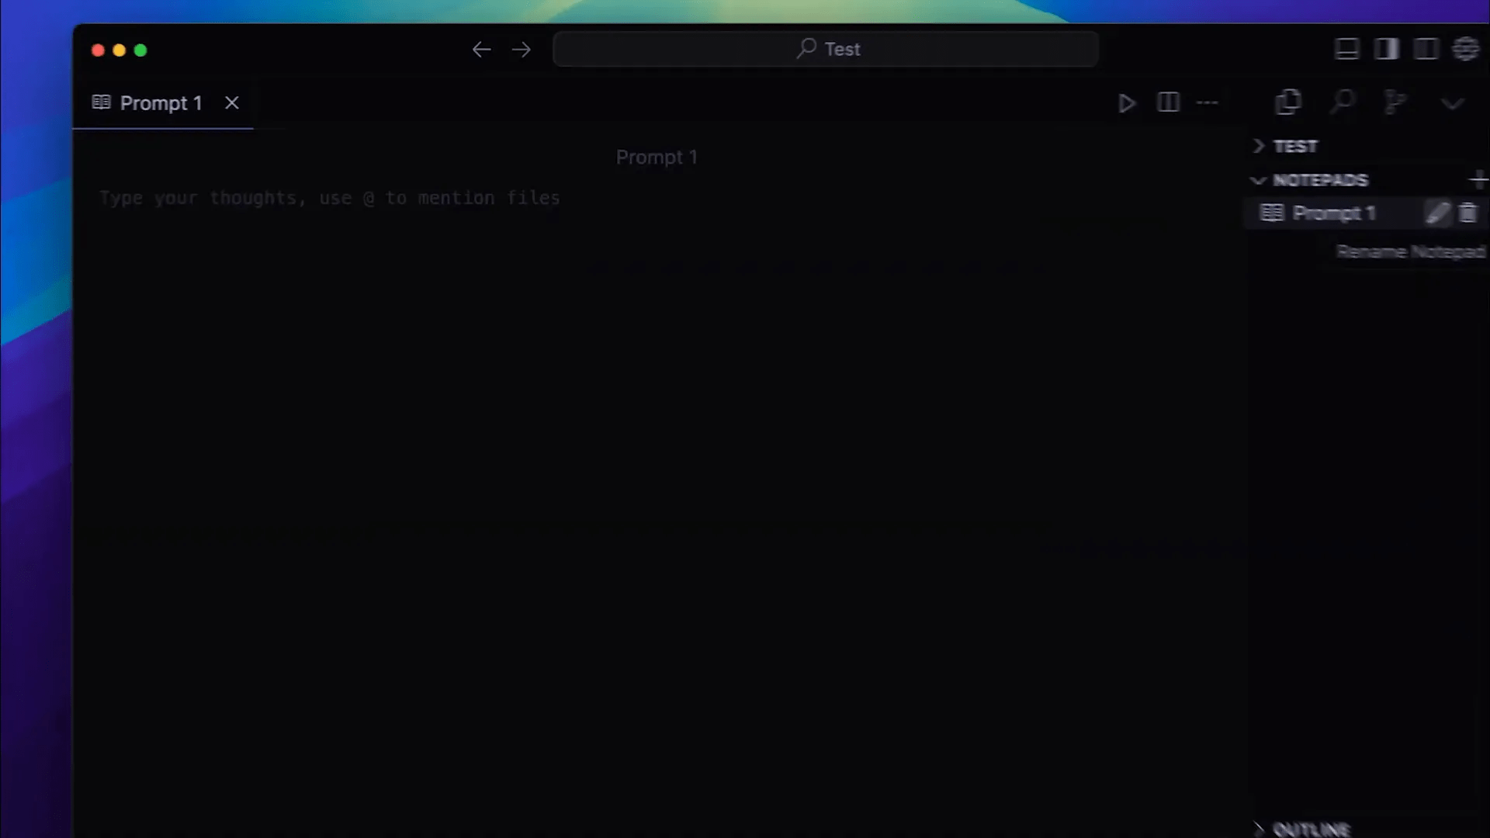Screen dimensions: 1490x838
Task: Open the more actions ellipsis menu
Action: [x=1208, y=102]
